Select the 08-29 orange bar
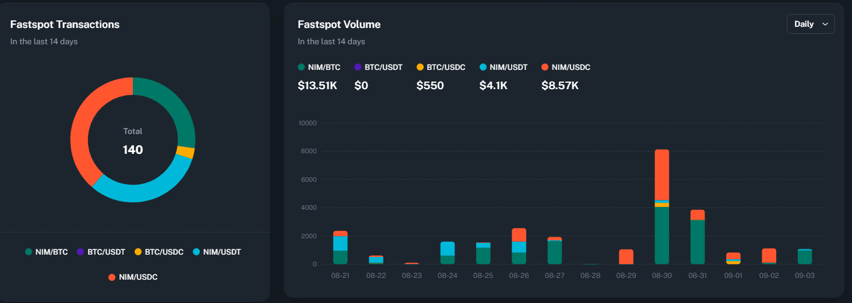This screenshot has height=303, width=852. pyautogui.click(x=626, y=256)
